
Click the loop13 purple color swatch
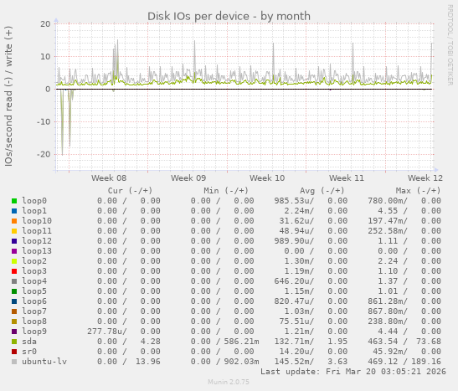14,251
